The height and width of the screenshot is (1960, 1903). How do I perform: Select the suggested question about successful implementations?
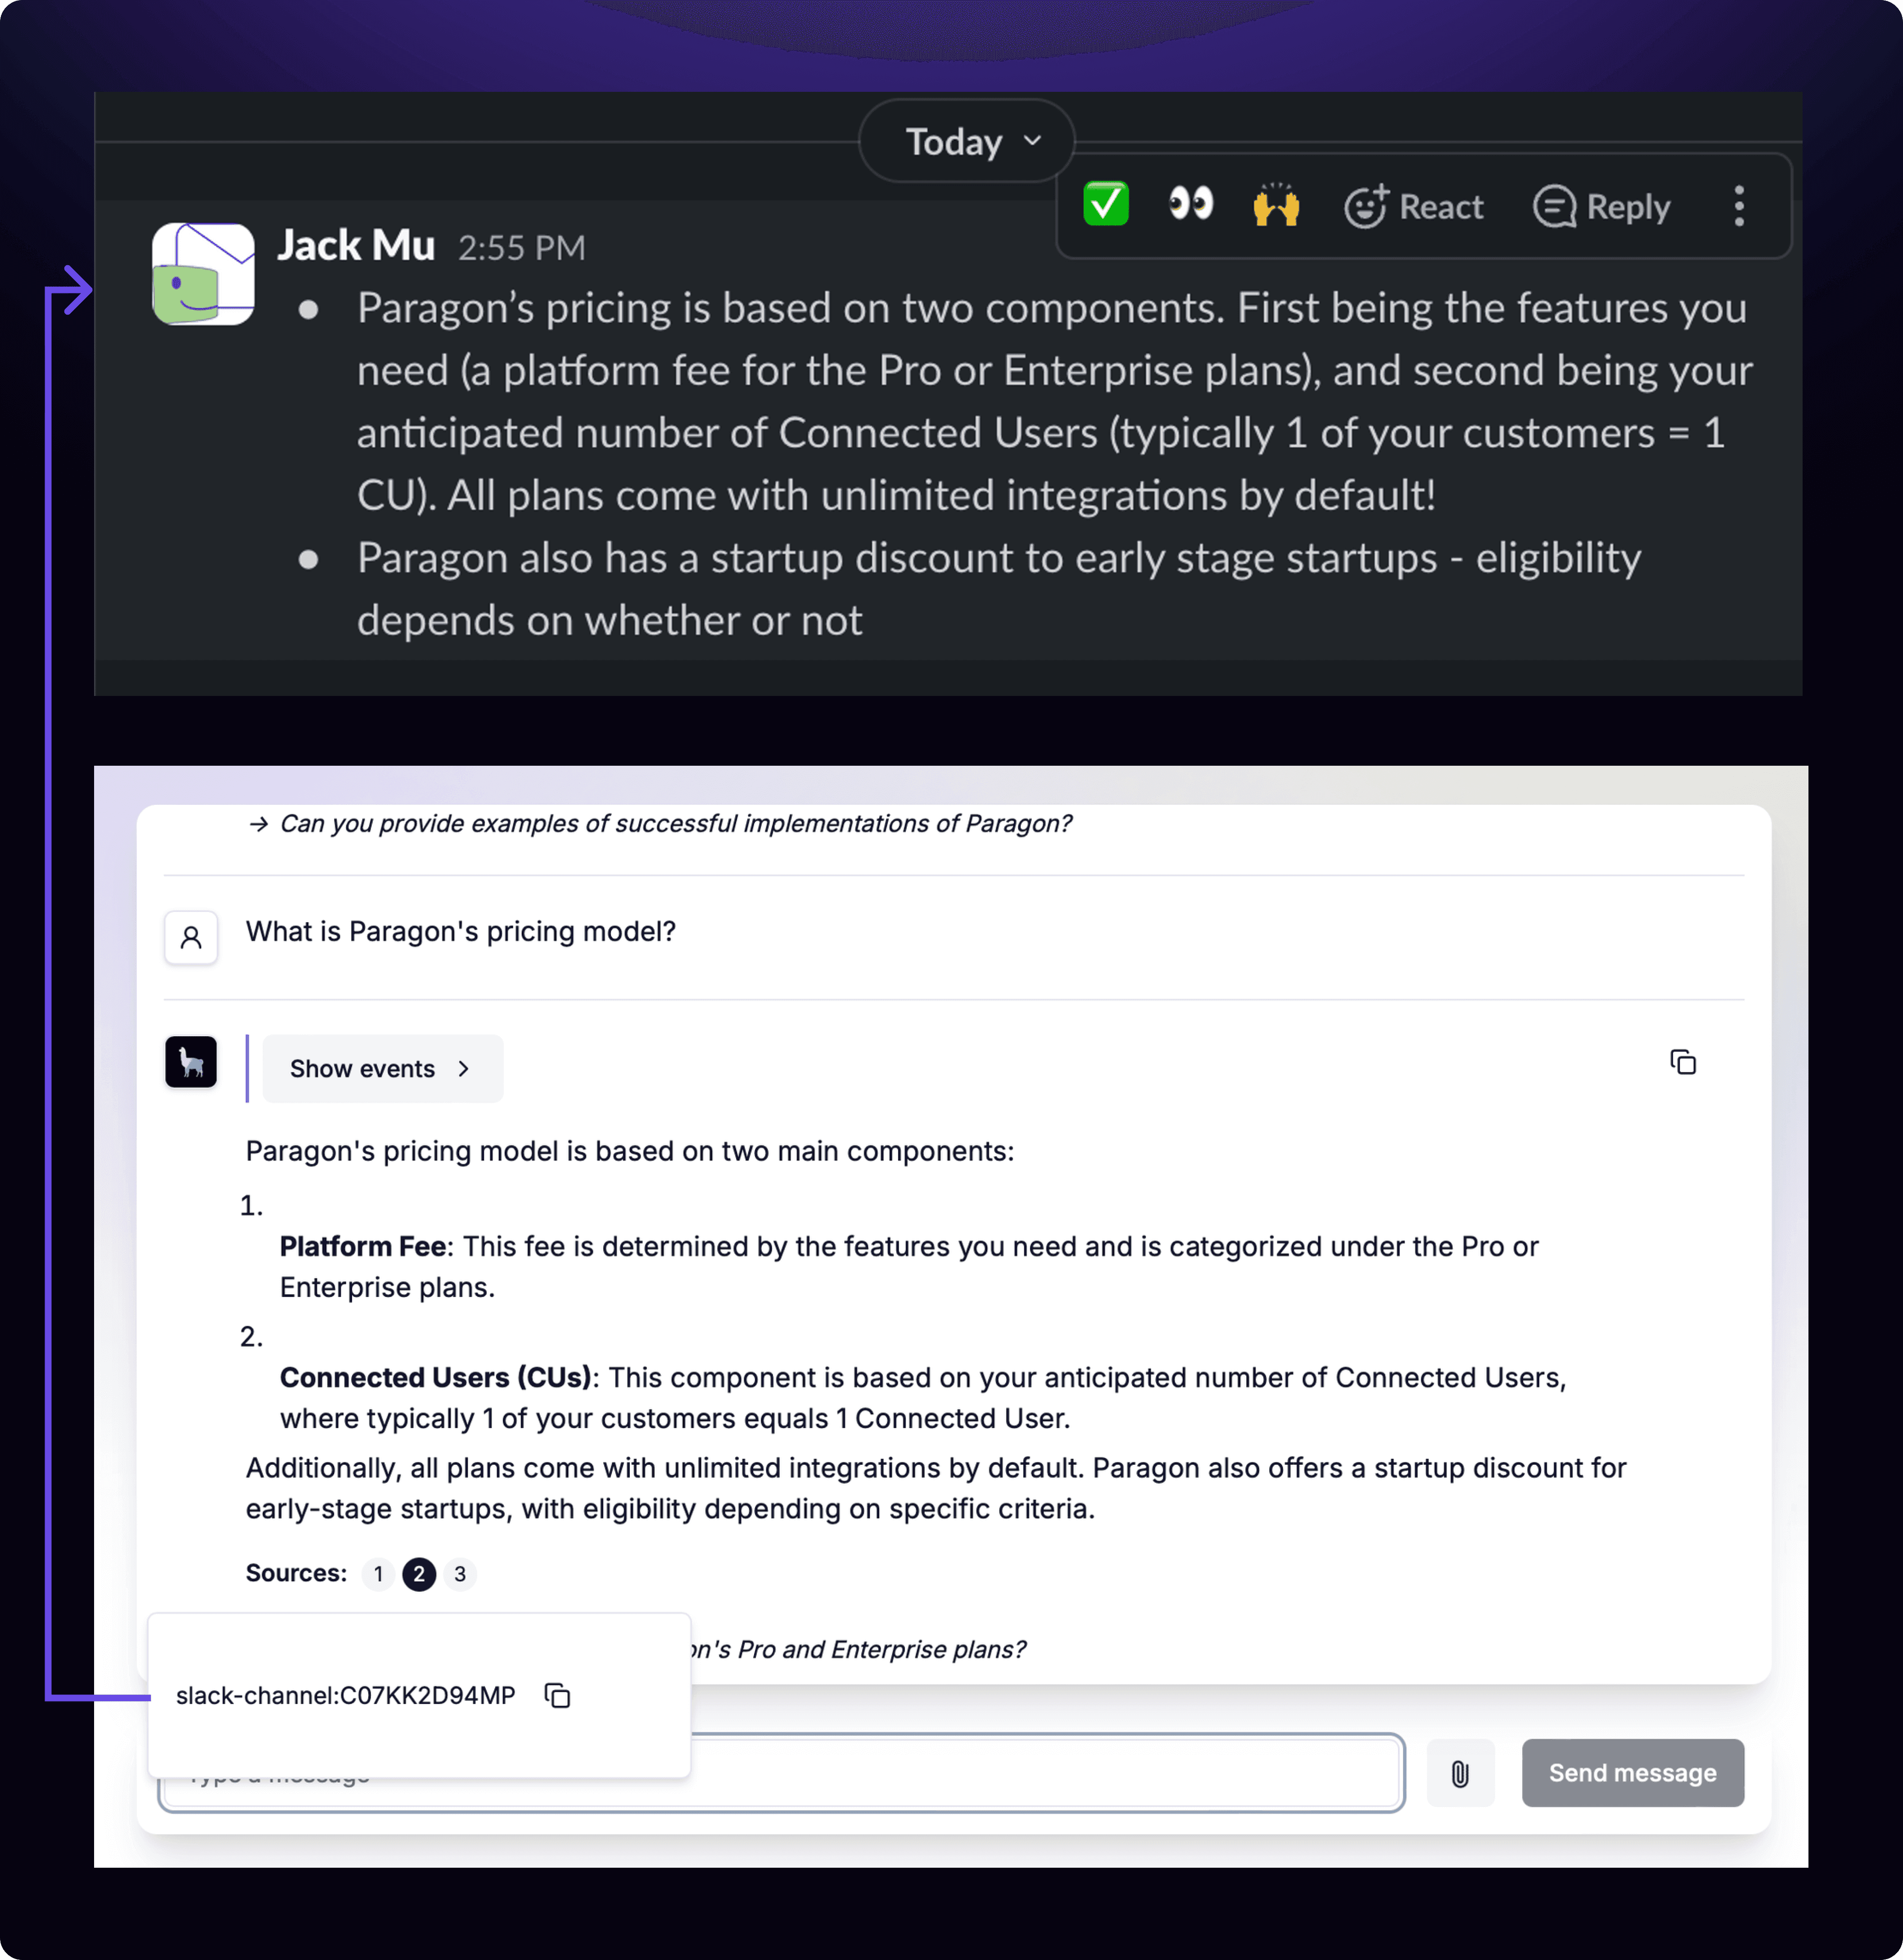point(674,824)
